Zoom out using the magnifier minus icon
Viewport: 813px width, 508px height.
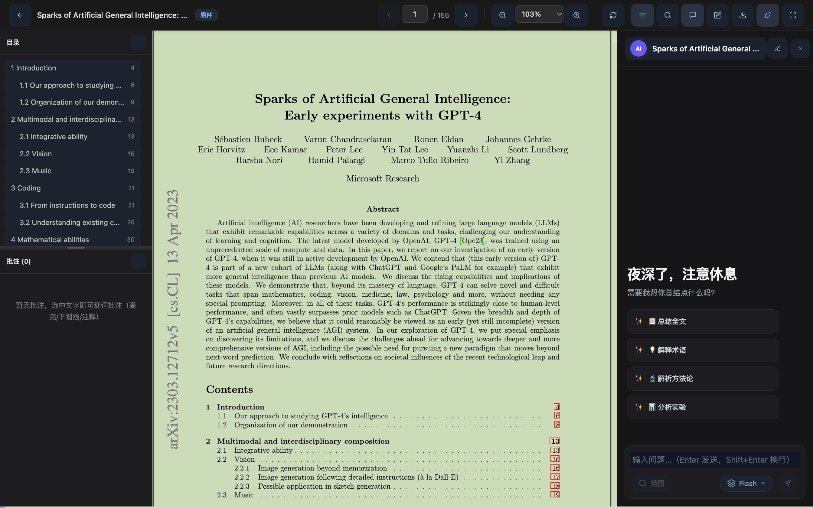point(502,15)
